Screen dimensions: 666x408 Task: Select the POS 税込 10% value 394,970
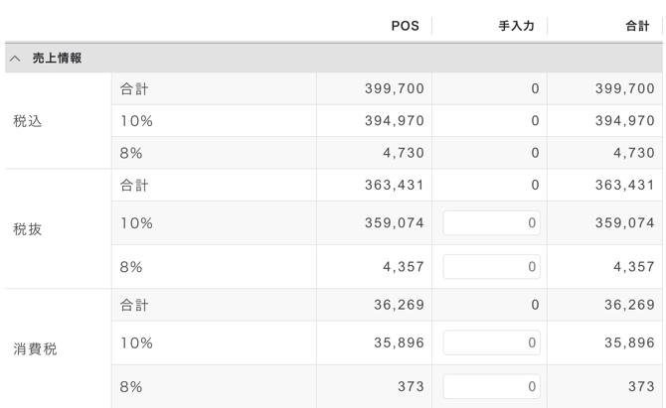tap(394, 121)
